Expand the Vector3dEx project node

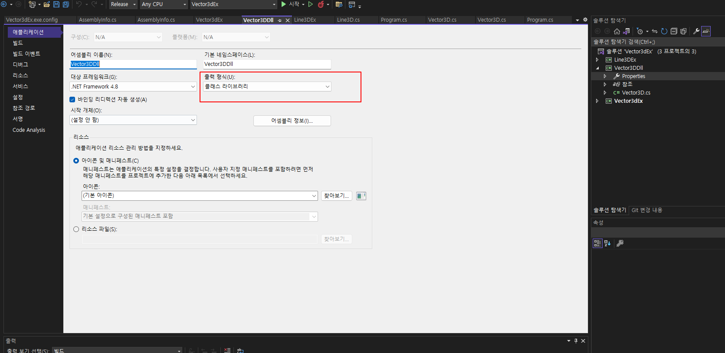coord(597,101)
